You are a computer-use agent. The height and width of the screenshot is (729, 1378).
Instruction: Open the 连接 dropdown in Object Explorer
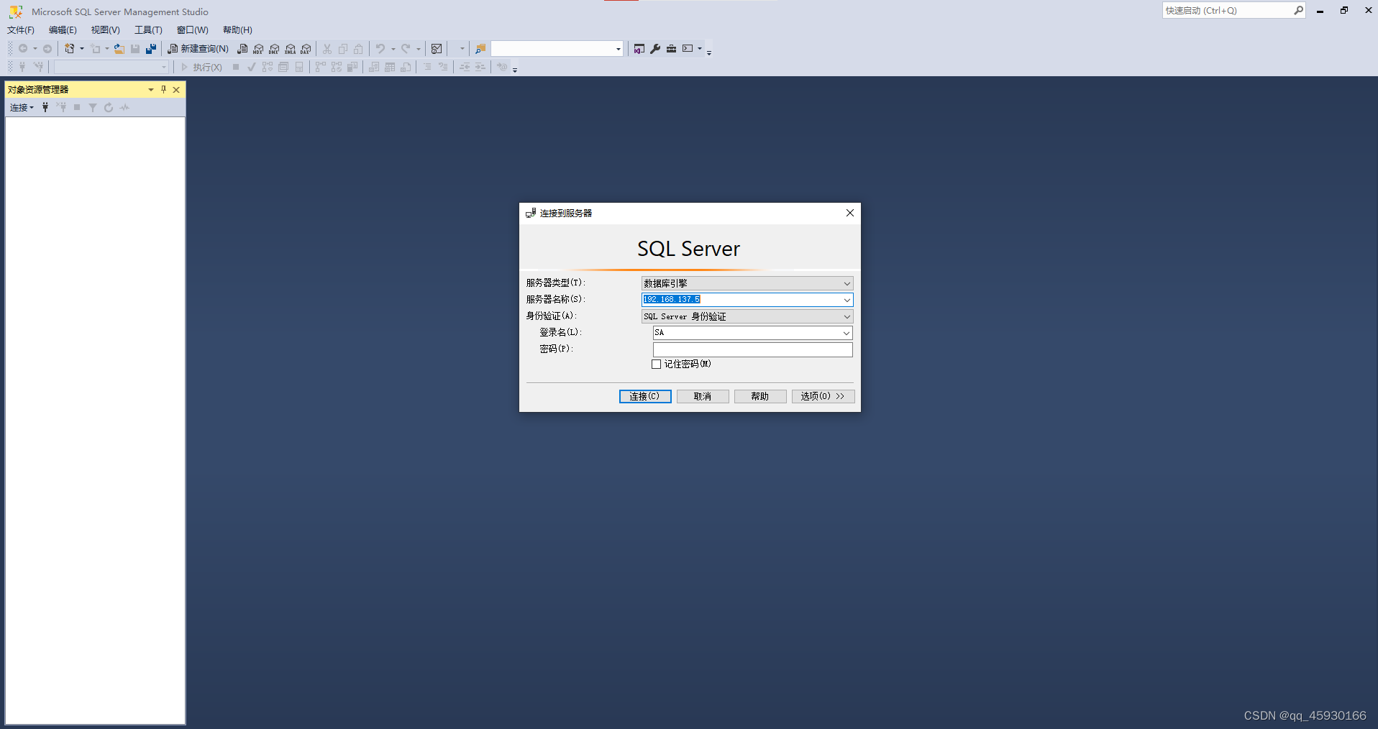[22, 107]
